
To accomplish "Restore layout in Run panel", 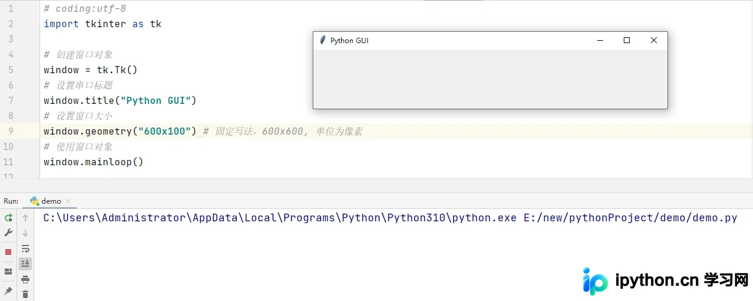I will [8, 271].
